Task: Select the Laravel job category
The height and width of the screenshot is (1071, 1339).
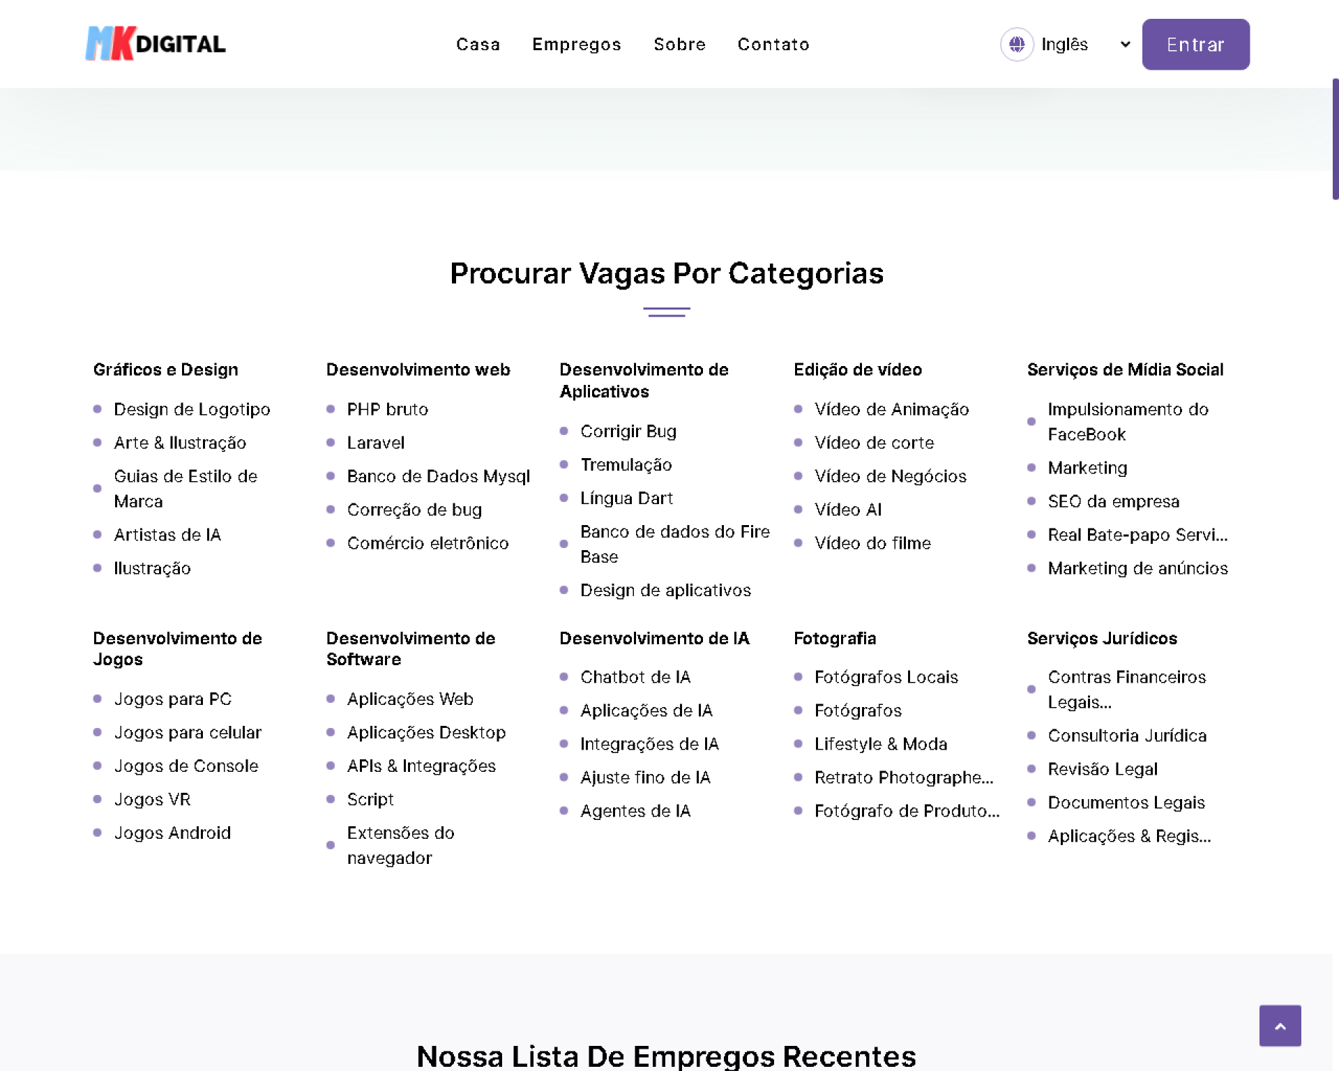Action: [375, 443]
